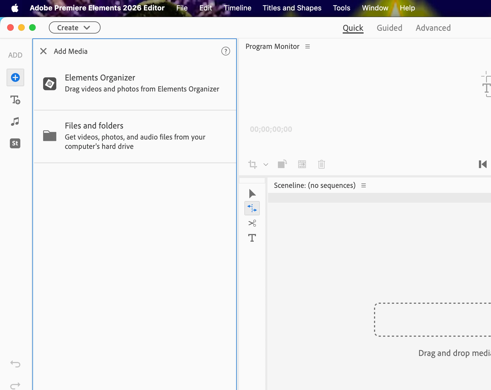The height and width of the screenshot is (390, 491).
Task: Switch to Guided mode tab
Action: 389,28
